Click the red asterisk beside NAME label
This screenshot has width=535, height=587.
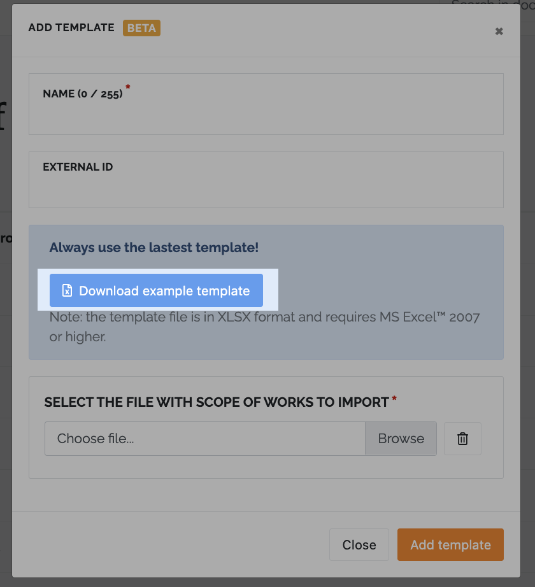pyautogui.click(x=127, y=87)
